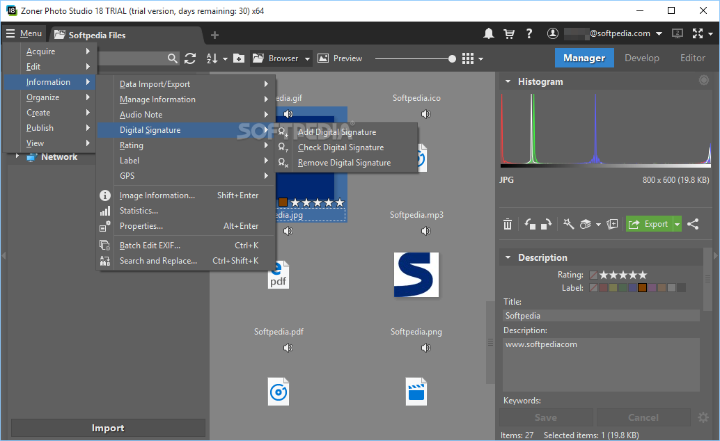Image resolution: width=720 pixels, height=441 pixels.
Task: Open the main Menu button
Action: [x=24, y=33]
